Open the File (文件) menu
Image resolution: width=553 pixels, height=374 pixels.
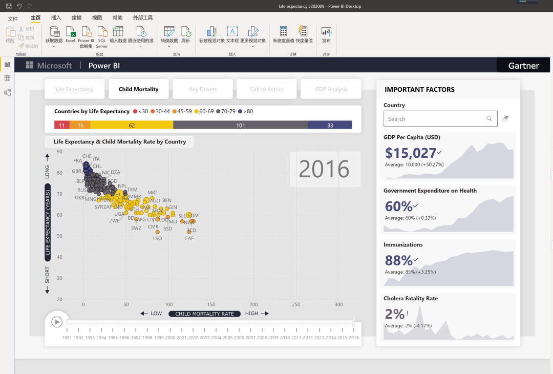[x=13, y=18]
